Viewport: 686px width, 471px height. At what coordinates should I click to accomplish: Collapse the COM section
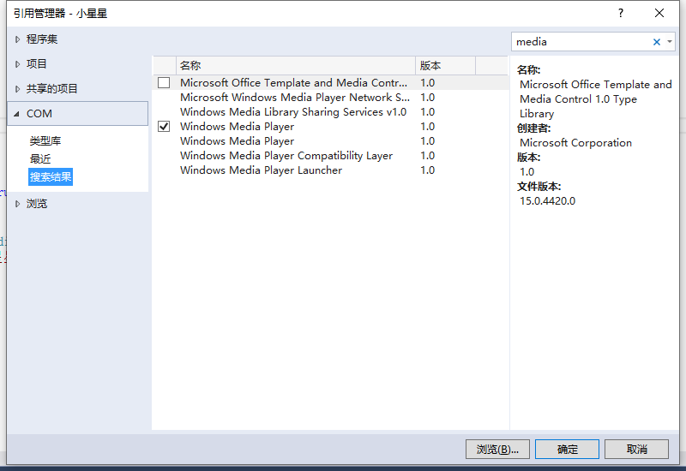click(16, 114)
